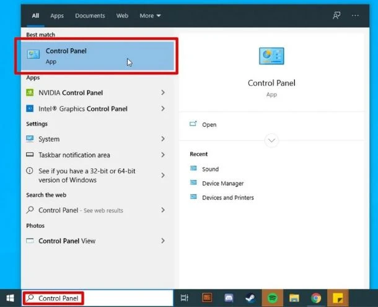This screenshot has height=307, width=378.
Task: Open Google Chrome from the taskbar
Action: point(316,298)
